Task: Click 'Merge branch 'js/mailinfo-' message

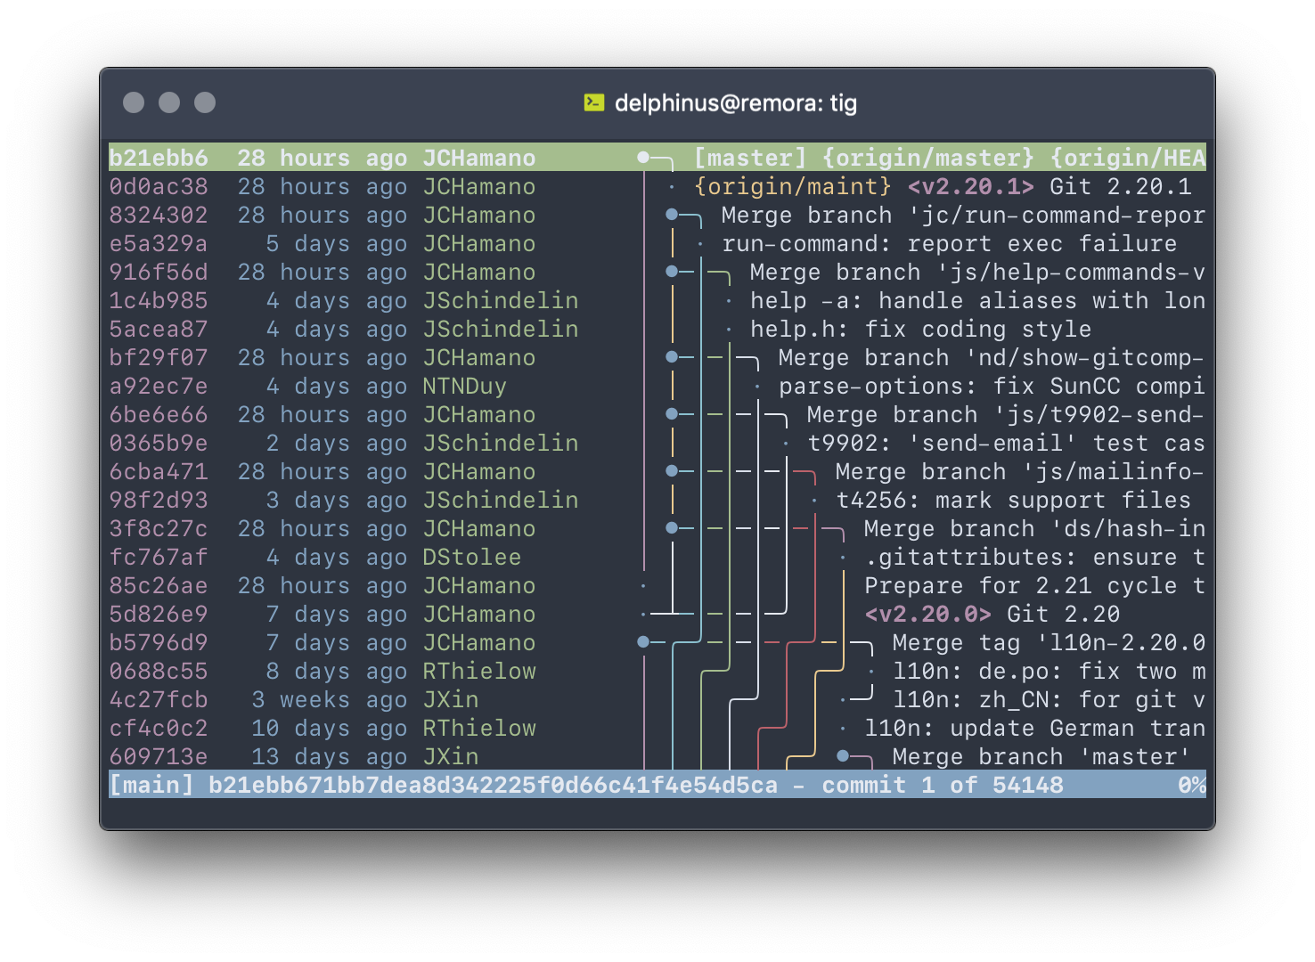Action: coord(1021,471)
